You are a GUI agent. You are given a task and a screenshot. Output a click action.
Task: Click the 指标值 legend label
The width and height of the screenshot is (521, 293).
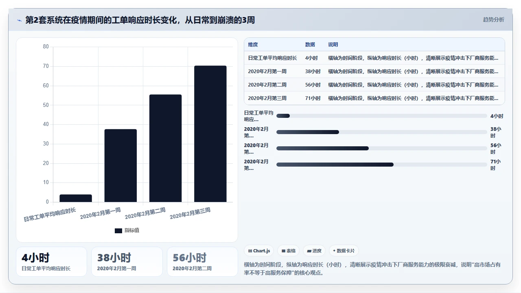[132, 230]
